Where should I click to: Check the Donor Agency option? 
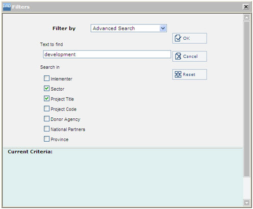pos(46,119)
